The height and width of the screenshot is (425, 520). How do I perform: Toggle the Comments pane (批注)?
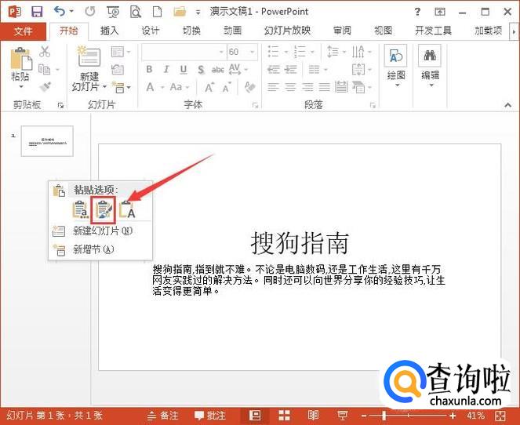(x=210, y=415)
